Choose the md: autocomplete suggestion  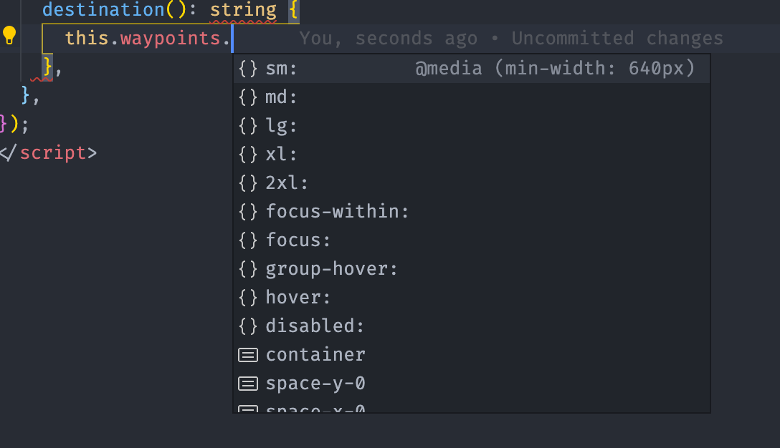pyautogui.click(x=472, y=97)
